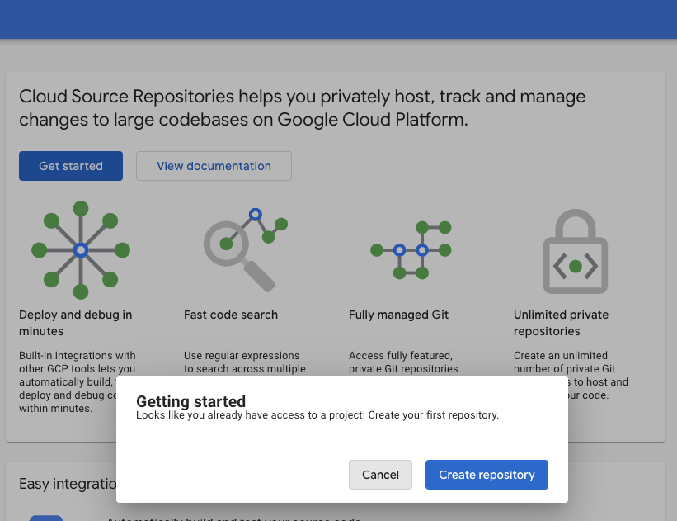This screenshot has height=521, width=677.
Task: Select the Git branch graph icon
Action: pyautogui.click(x=411, y=249)
